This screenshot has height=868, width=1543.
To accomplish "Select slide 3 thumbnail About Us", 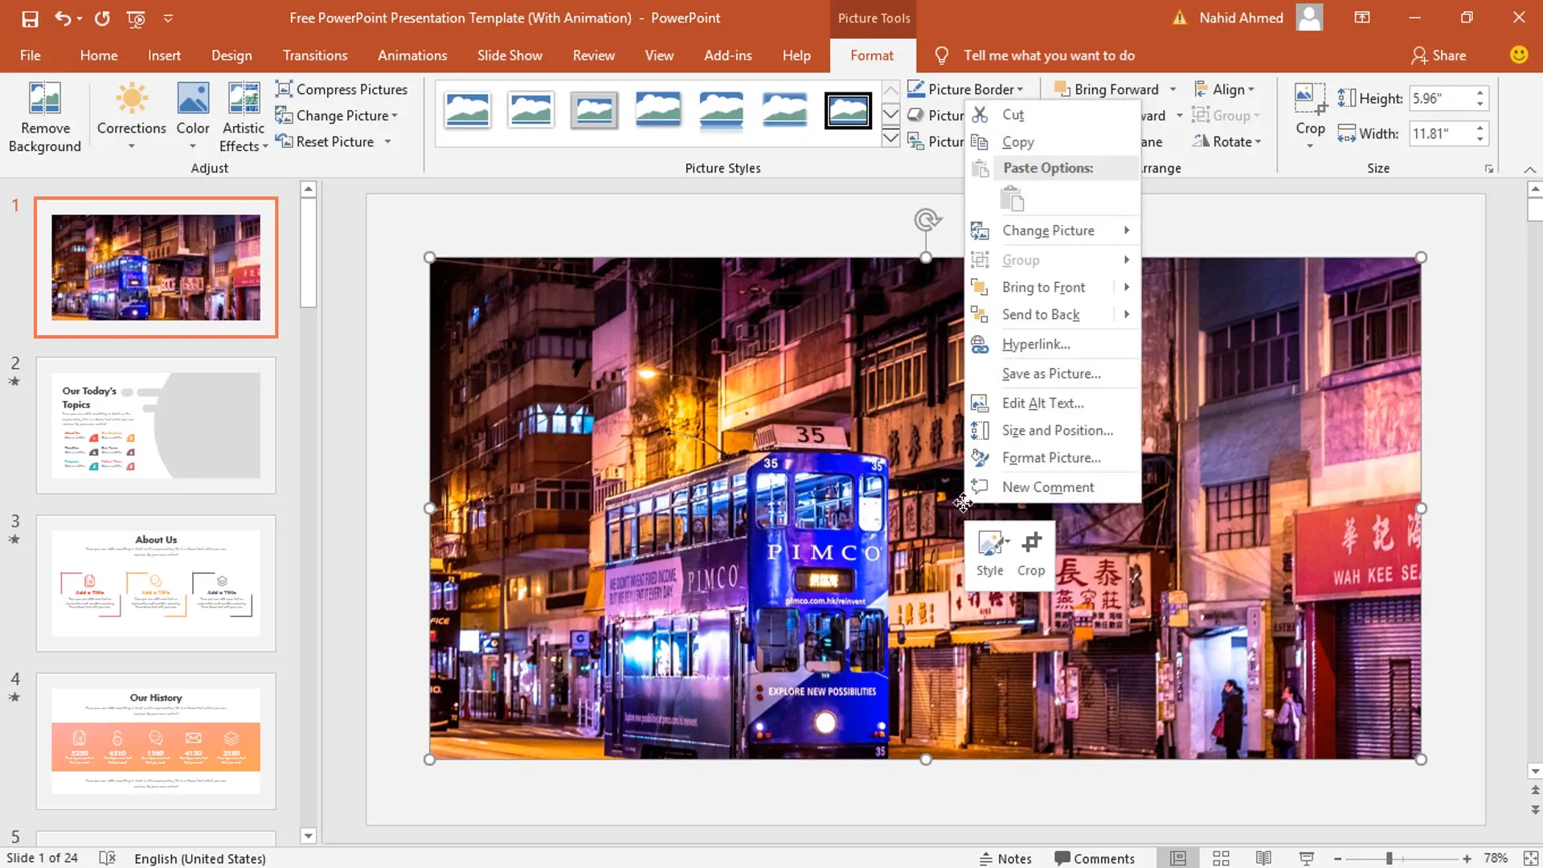I will click(x=156, y=583).
